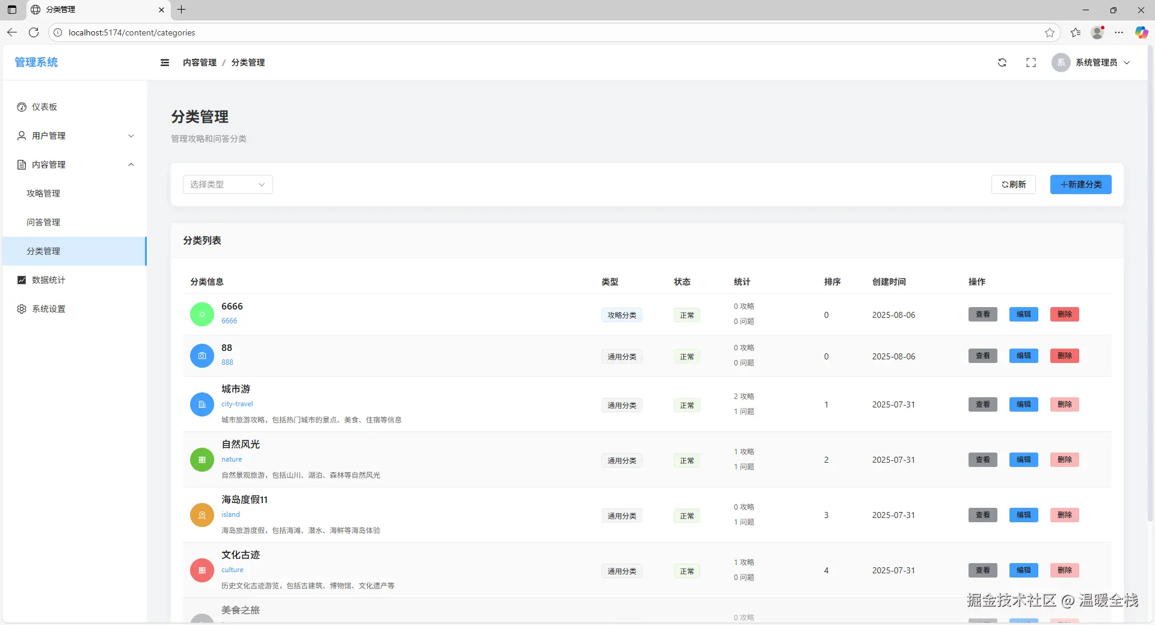
Task: Delete the 6666 category
Action: (1065, 314)
